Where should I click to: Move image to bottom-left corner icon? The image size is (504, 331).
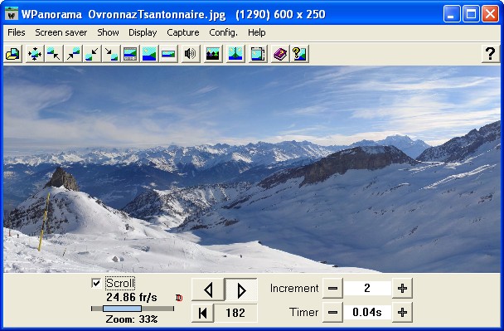pos(92,54)
